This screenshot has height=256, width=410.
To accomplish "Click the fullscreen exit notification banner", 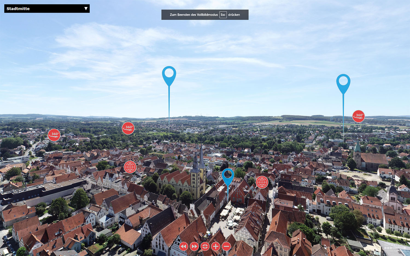I will click(191, 15).
